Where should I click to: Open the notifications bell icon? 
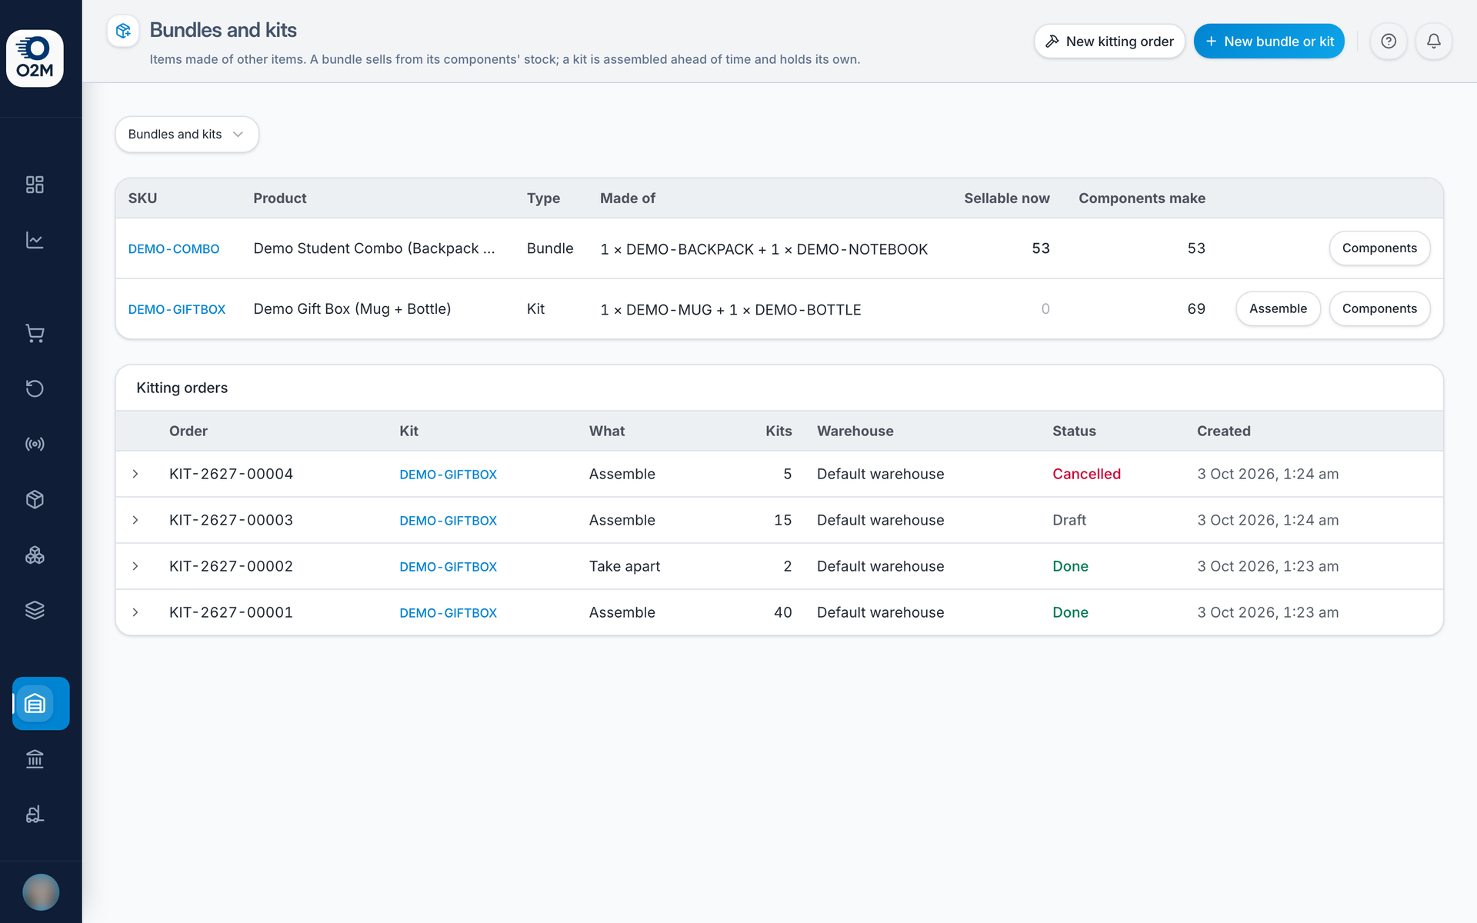1434,42
